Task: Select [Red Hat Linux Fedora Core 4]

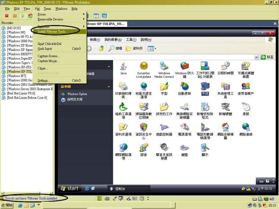Action: click(x=27, y=98)
